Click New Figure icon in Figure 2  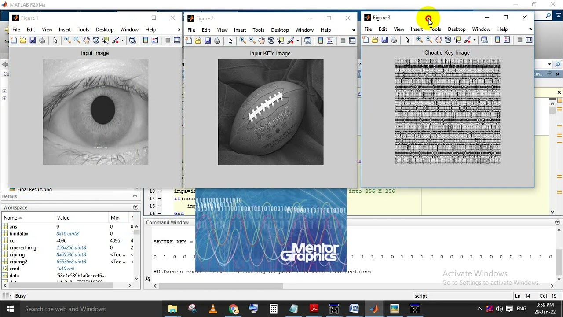point(189,41)
